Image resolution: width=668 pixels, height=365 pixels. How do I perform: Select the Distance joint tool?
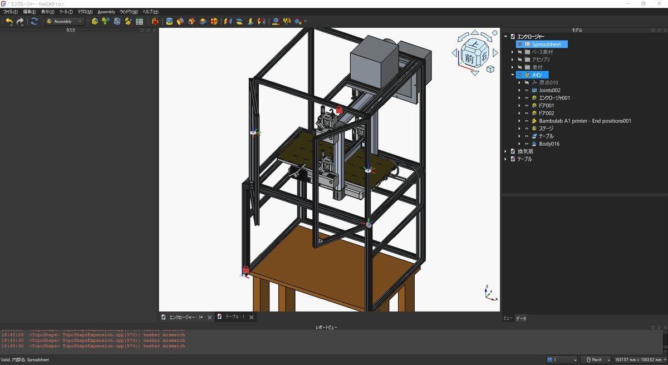(227, 21)
